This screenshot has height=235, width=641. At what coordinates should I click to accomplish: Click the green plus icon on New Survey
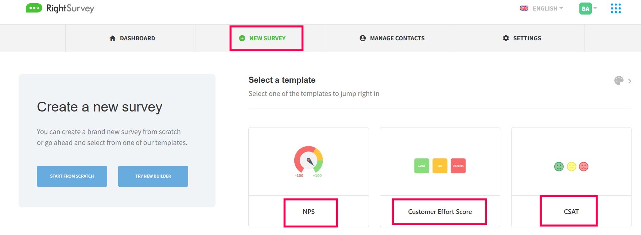coord(242,38)
